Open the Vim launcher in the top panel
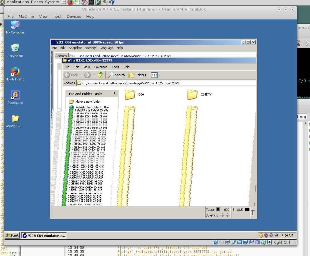This screenshot has width=310, height=256. click(x=98, y=2)
